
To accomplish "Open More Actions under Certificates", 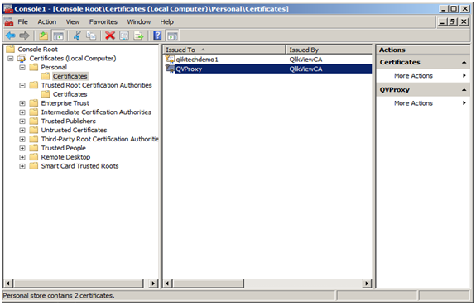I will click(413, 76).
